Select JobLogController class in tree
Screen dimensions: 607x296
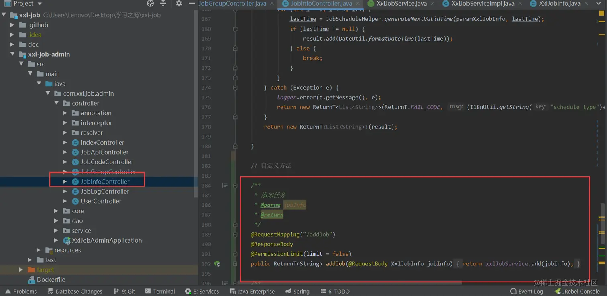105,192
